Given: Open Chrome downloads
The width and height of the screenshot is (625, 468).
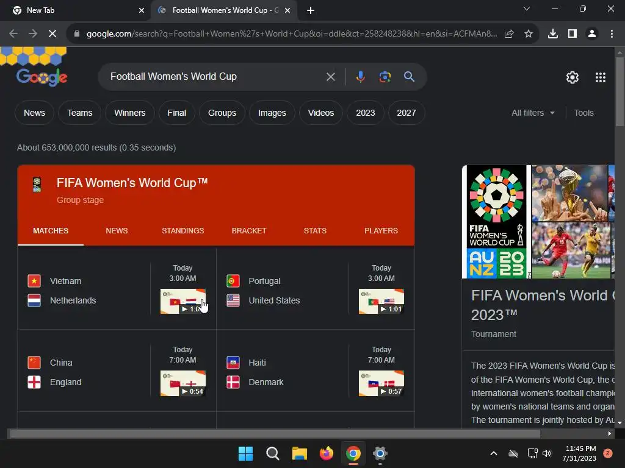Looking at the screenshot, I should (553, 34).
